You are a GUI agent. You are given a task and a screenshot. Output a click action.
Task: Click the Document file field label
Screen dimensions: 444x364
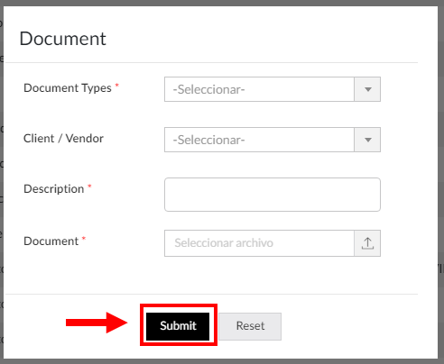click(x=51, y=241)
